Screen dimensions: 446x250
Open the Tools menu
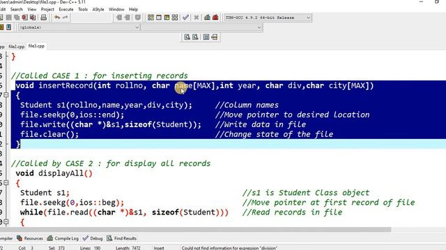[x=83, y=9]
